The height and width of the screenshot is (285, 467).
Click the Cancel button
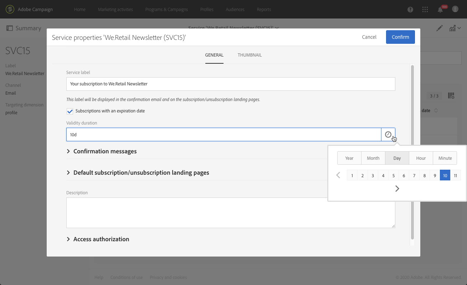point(369,37)
